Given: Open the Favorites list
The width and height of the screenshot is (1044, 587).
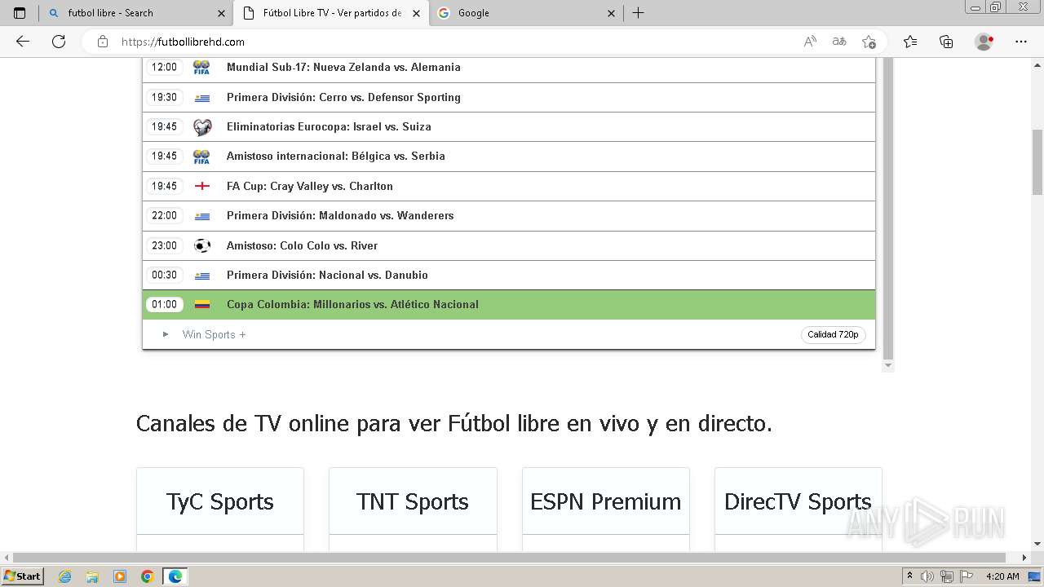Looking at the screenshot, I should pos(910,42).
